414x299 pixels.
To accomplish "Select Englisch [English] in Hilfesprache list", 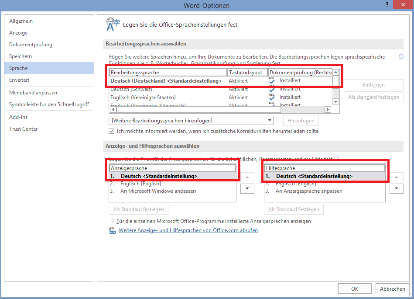I will [x=325, y=183].
